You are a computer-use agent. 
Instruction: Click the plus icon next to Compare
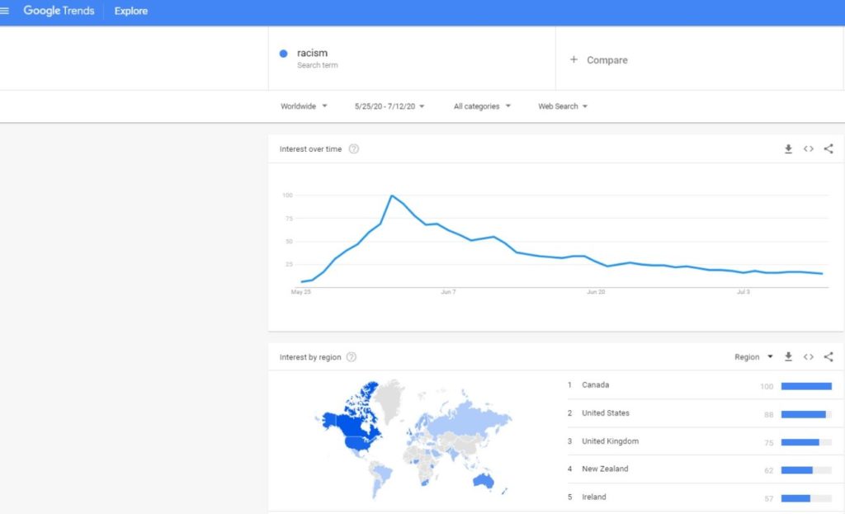(574, 60)
